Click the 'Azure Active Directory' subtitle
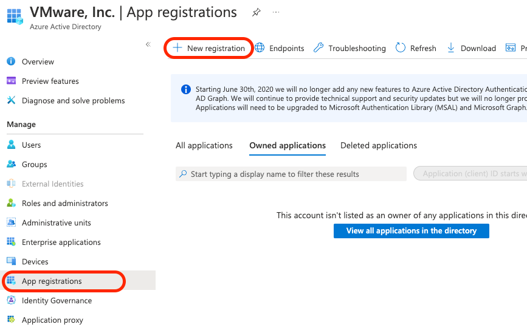 tap(65, 27)
